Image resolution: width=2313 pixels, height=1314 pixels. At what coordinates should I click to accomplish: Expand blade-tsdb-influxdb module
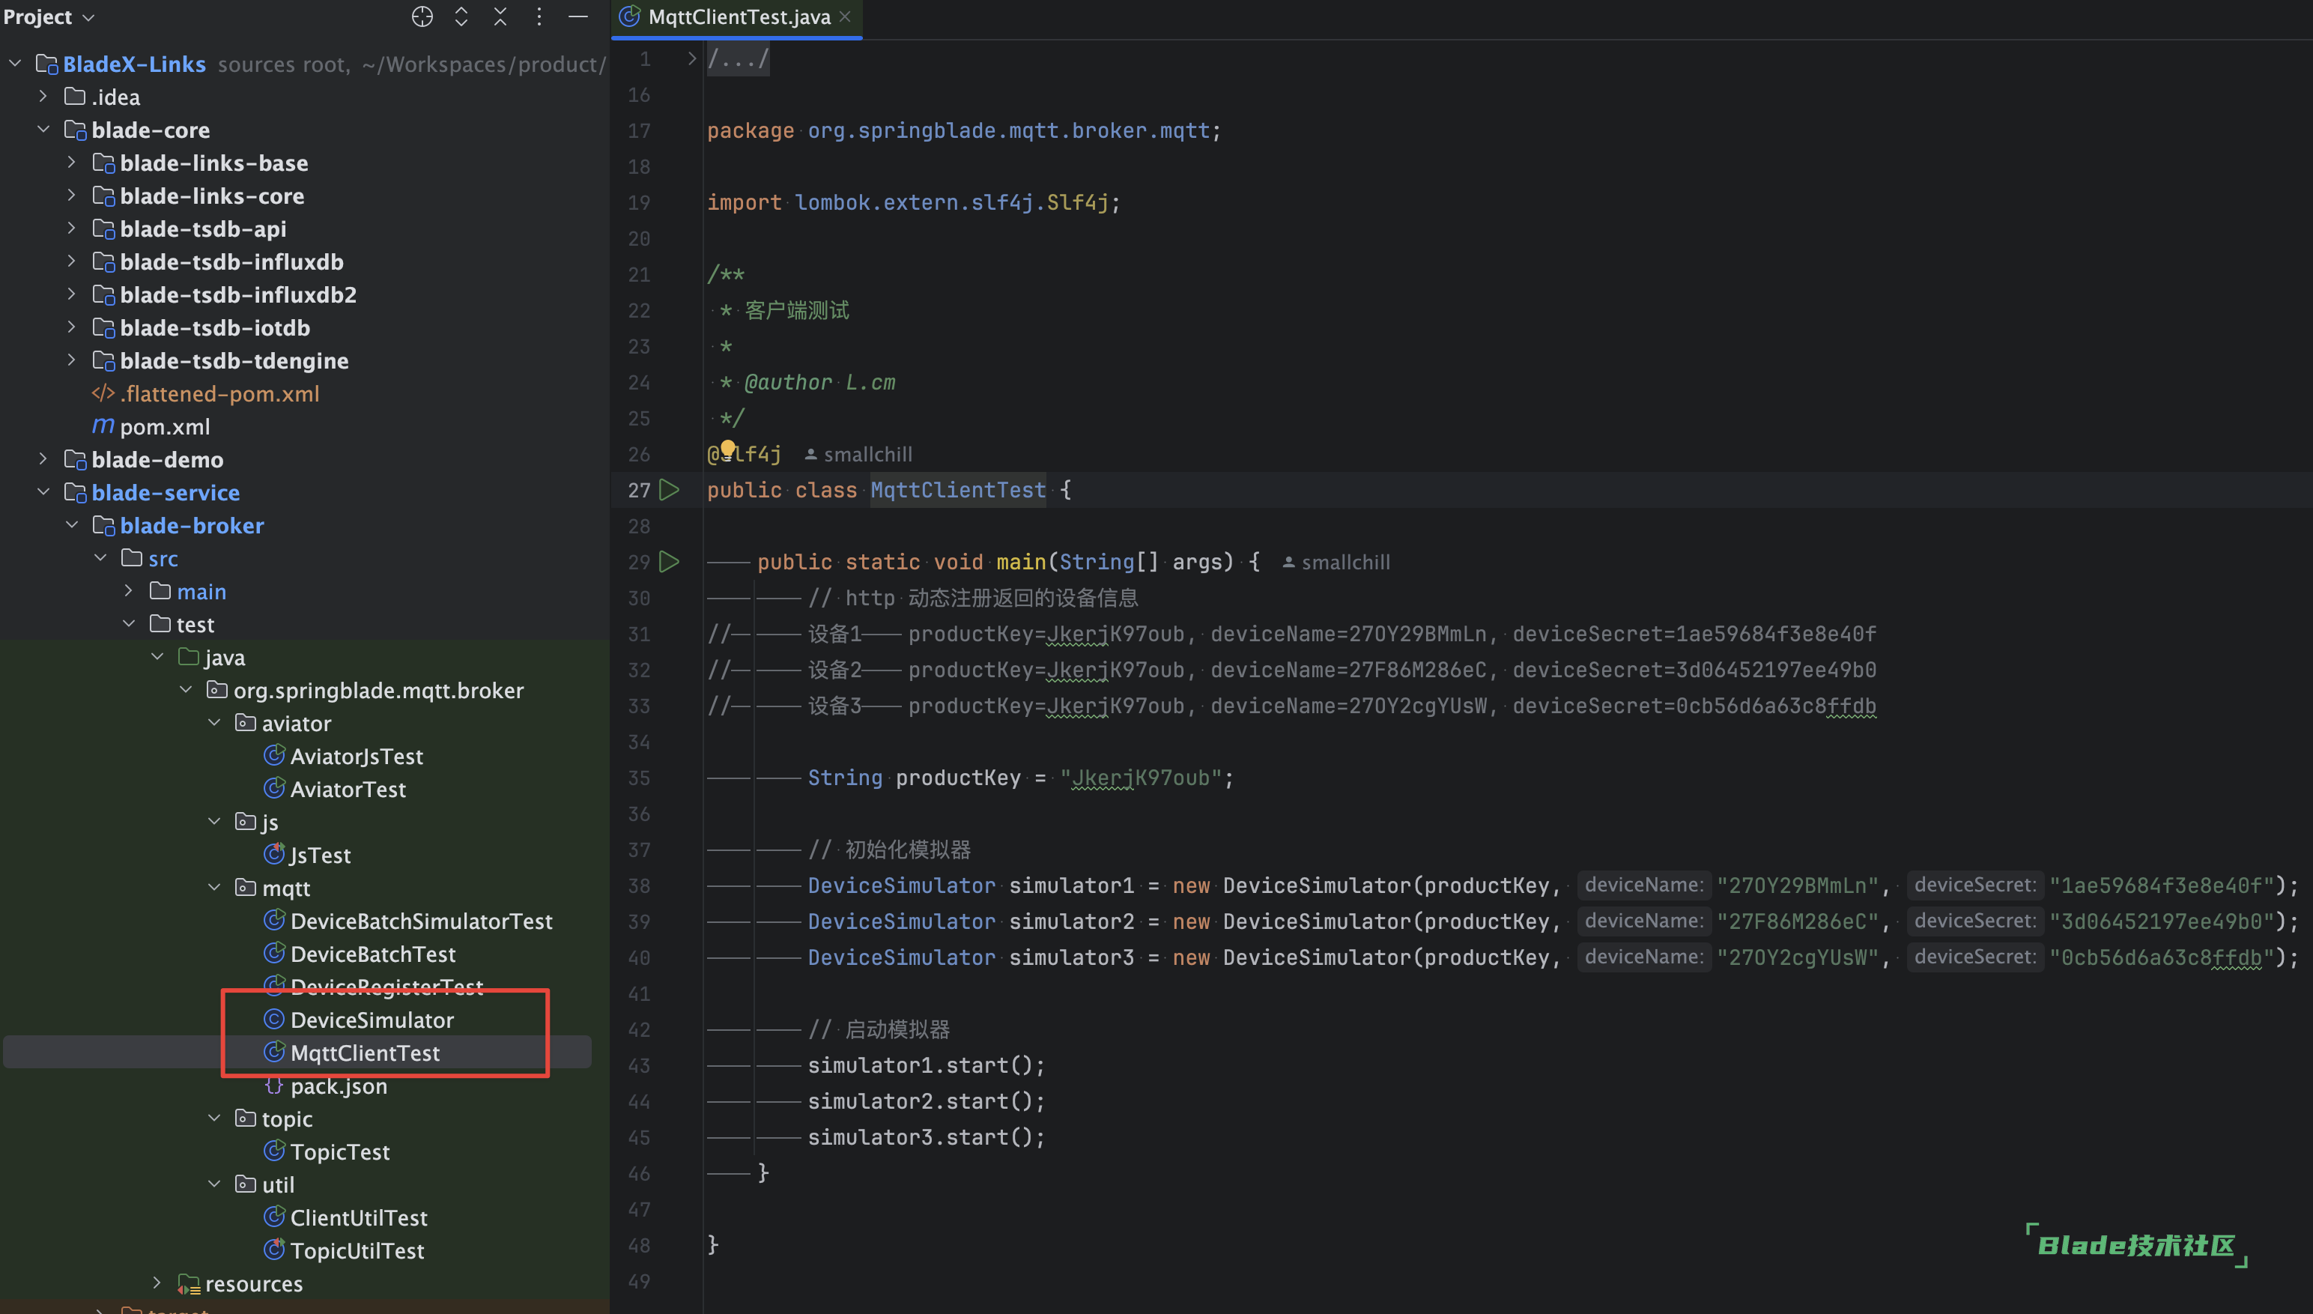(72, 261)
